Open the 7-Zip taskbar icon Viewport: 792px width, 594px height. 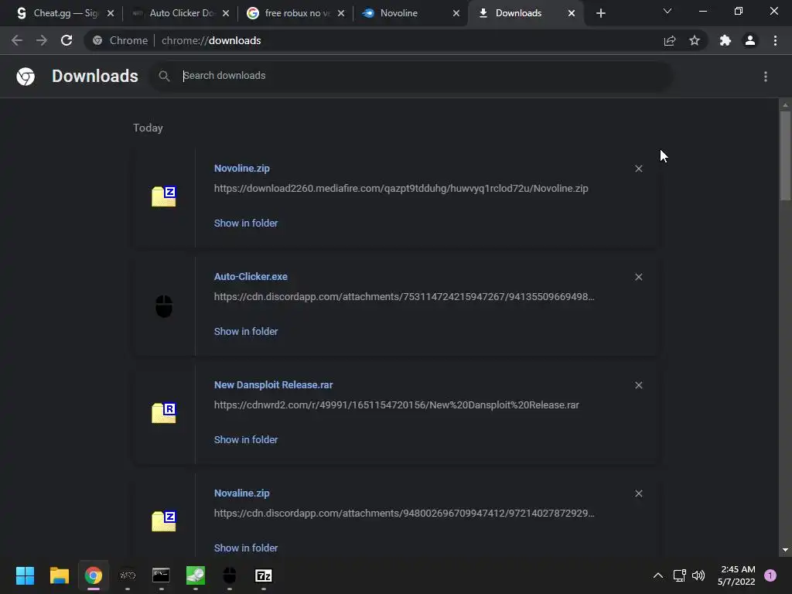pyautogui.click(x=264, y=575)
